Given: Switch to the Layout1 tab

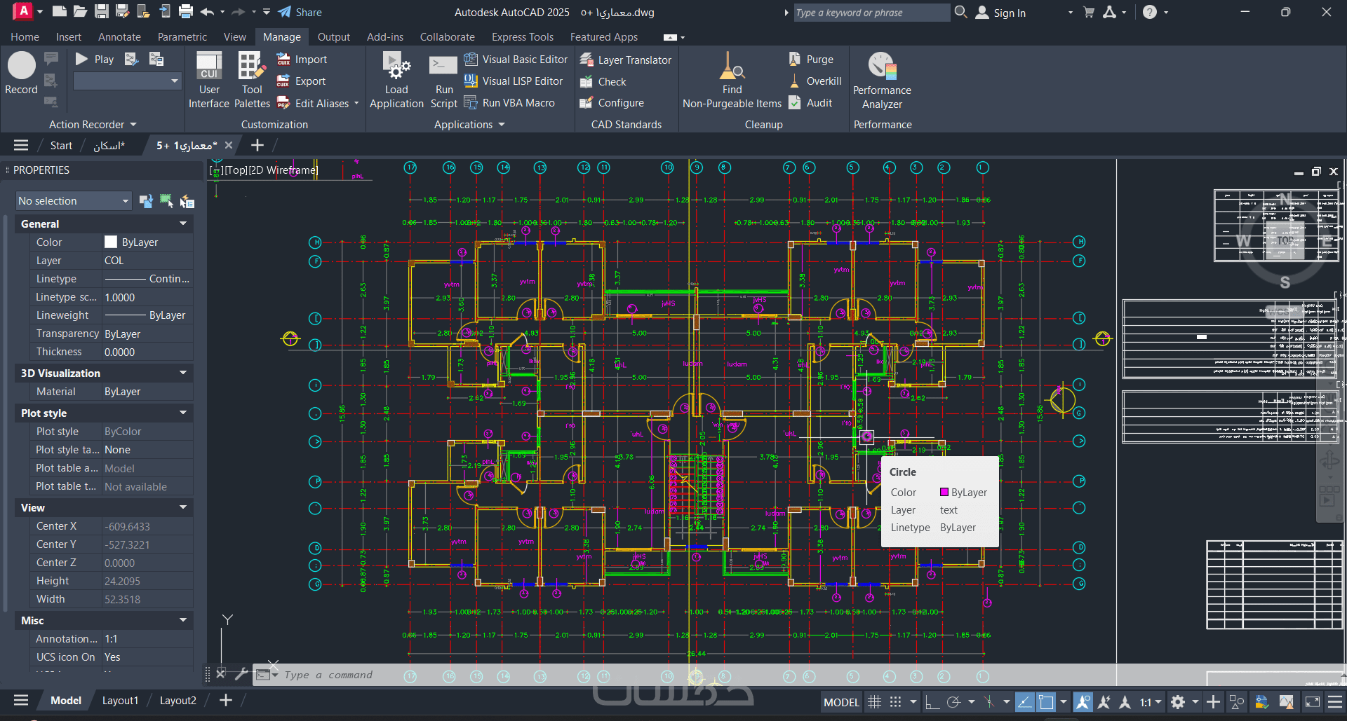Looking at the screenshot, I should click(x=120, y=701).
